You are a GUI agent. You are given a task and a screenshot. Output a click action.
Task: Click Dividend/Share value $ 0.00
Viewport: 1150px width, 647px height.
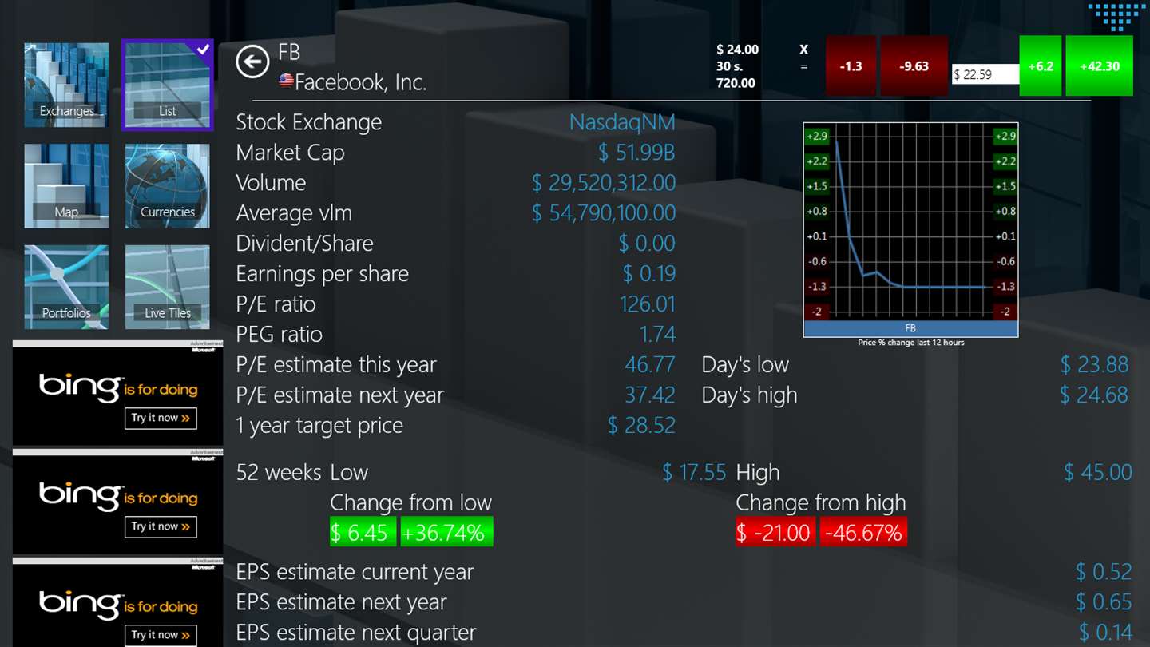[x=647, y=244]
